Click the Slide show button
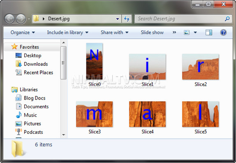 click(x=152, y=33)
